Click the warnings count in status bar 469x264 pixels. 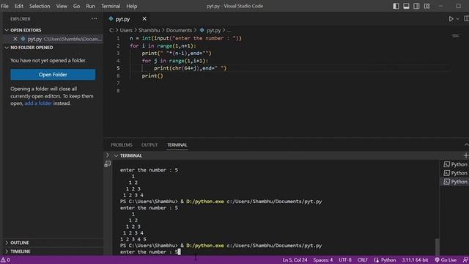coord(5,260)
